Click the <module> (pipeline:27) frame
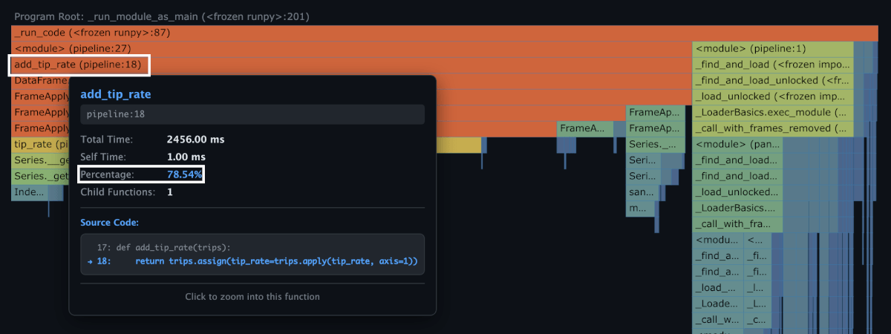 click(351, 48)
